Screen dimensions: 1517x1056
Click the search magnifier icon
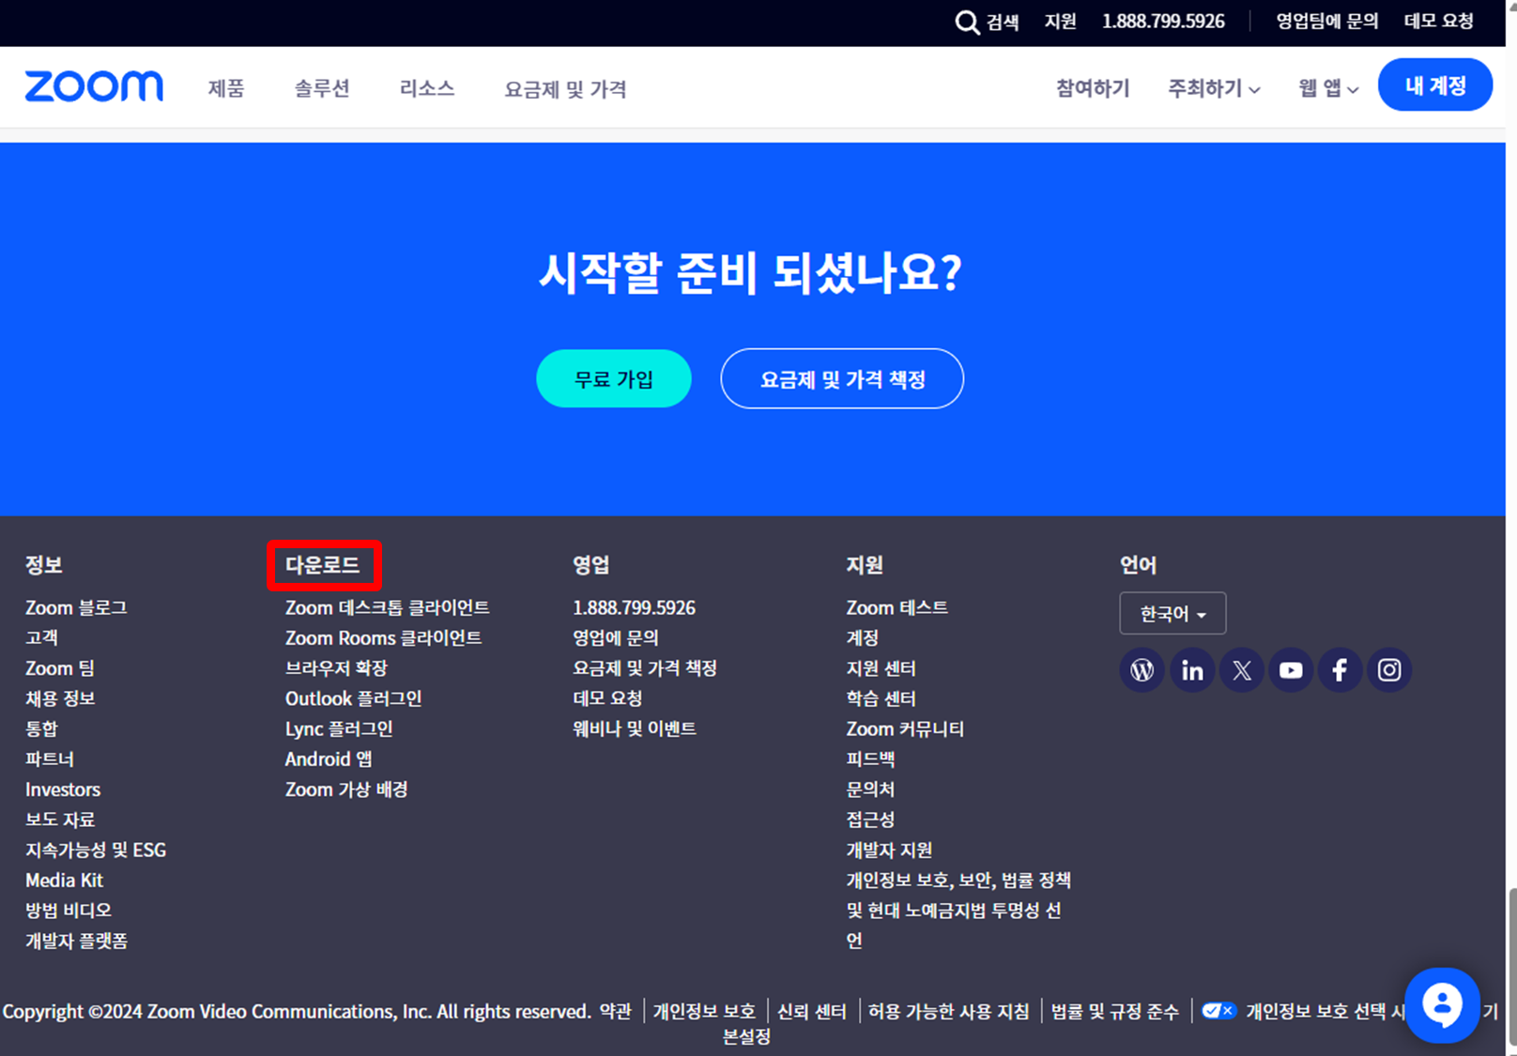[x=967, y=22]
